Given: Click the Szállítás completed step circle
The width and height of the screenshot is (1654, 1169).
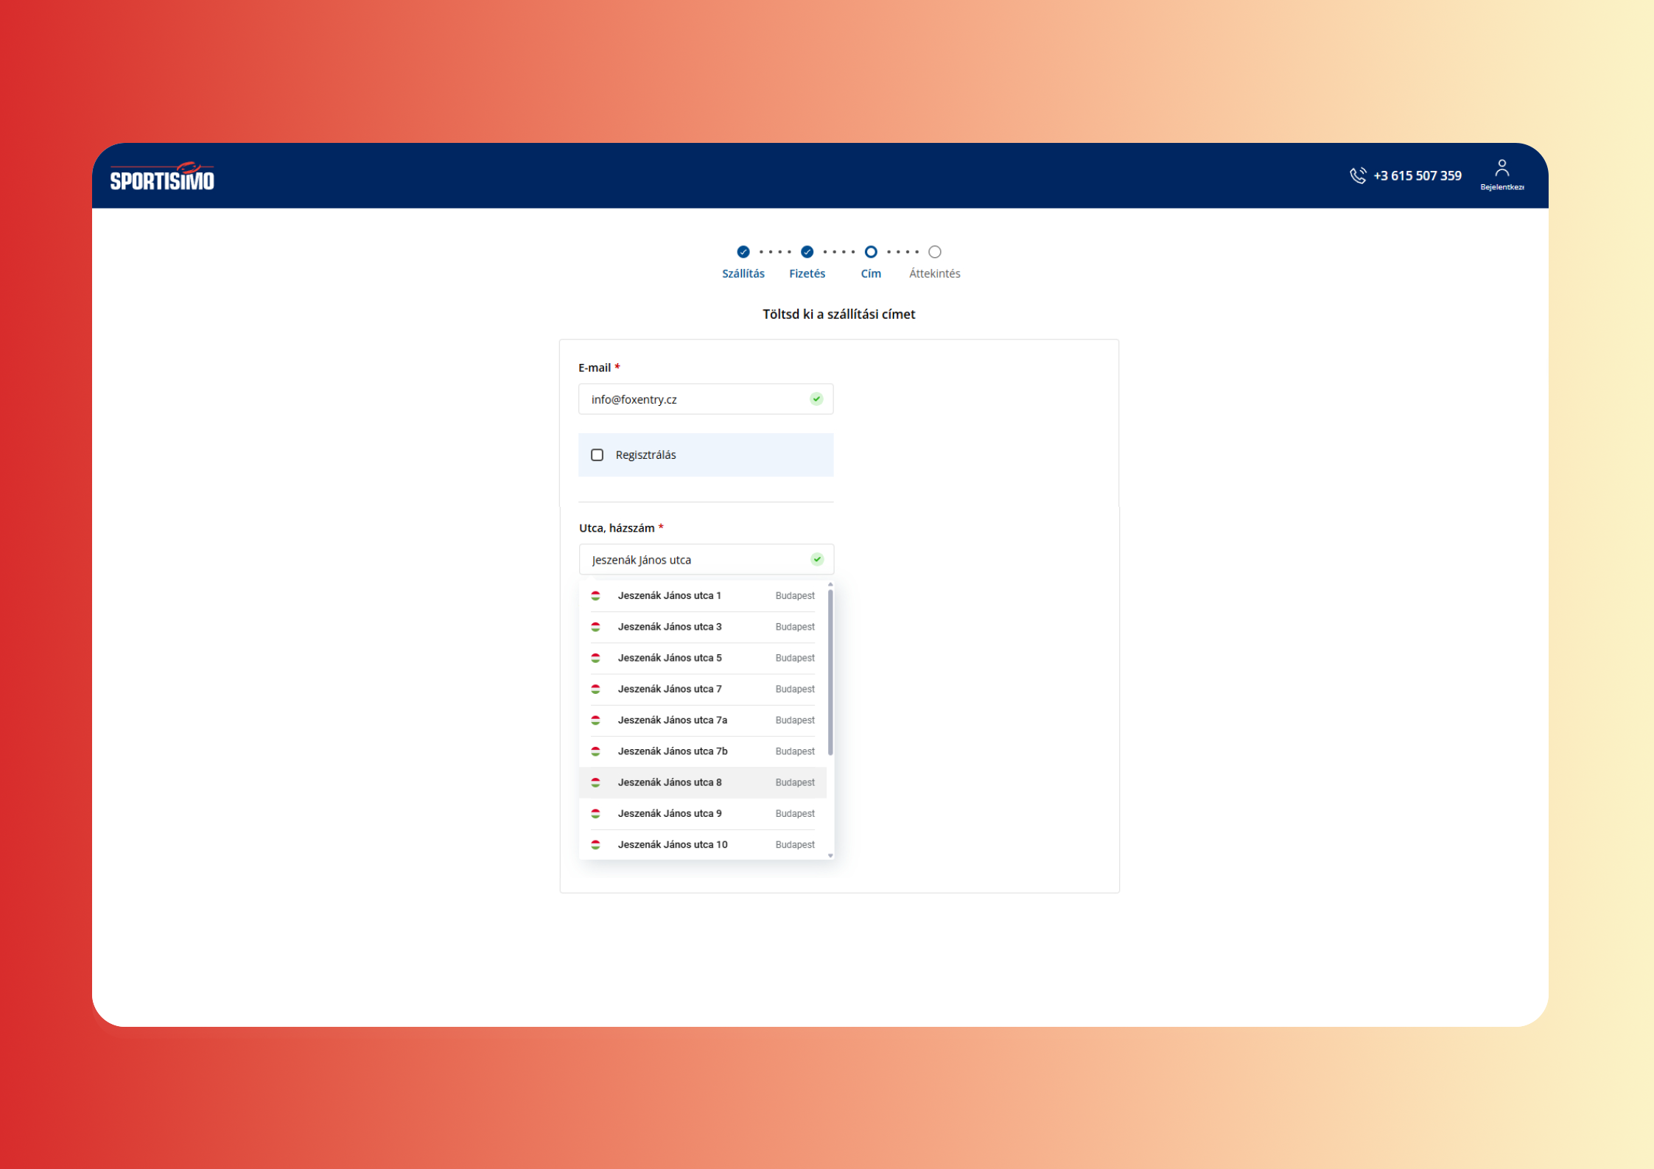Looking at the screenshot, I should point(743,252).
